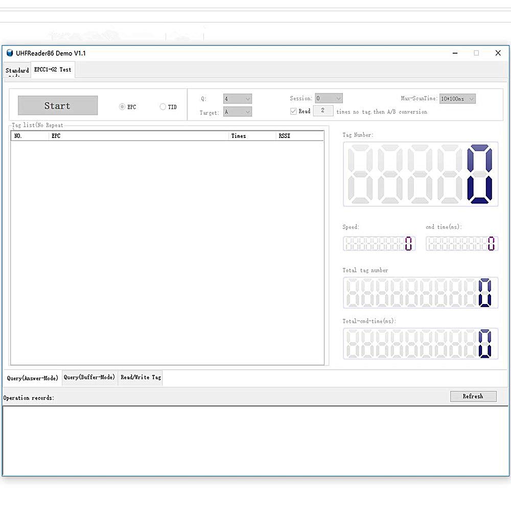Open the Max-ScanTime dropdown

(x=457, y=99)
